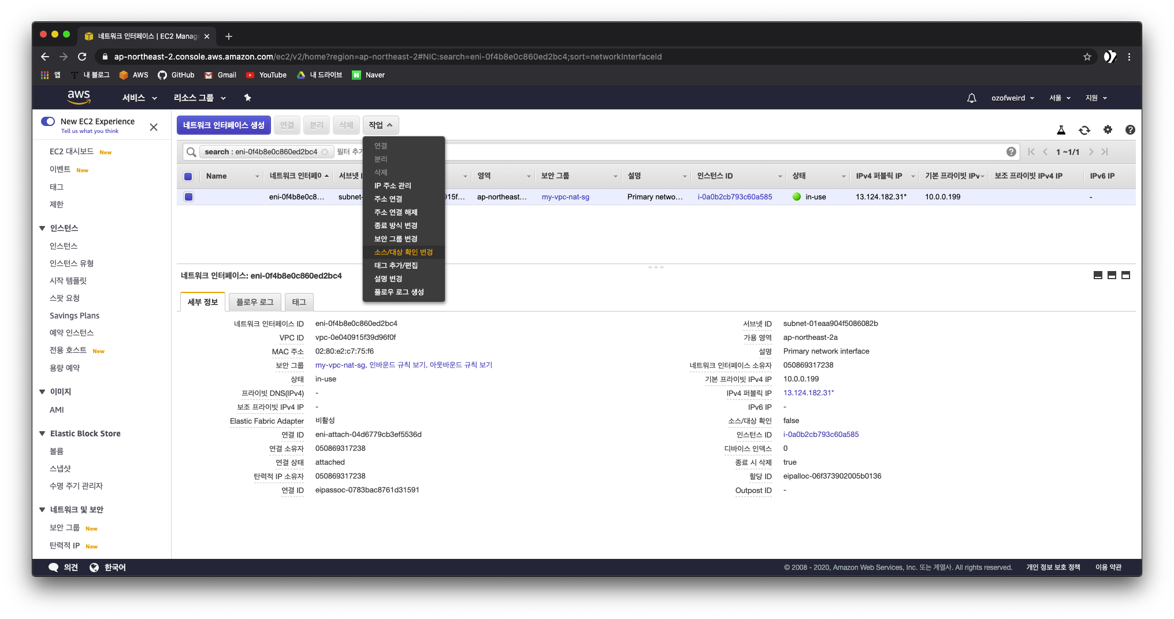Open 보안 그룹 in sidebar
The height and width of the screenshot is (619, 1174).
[65, 528]
